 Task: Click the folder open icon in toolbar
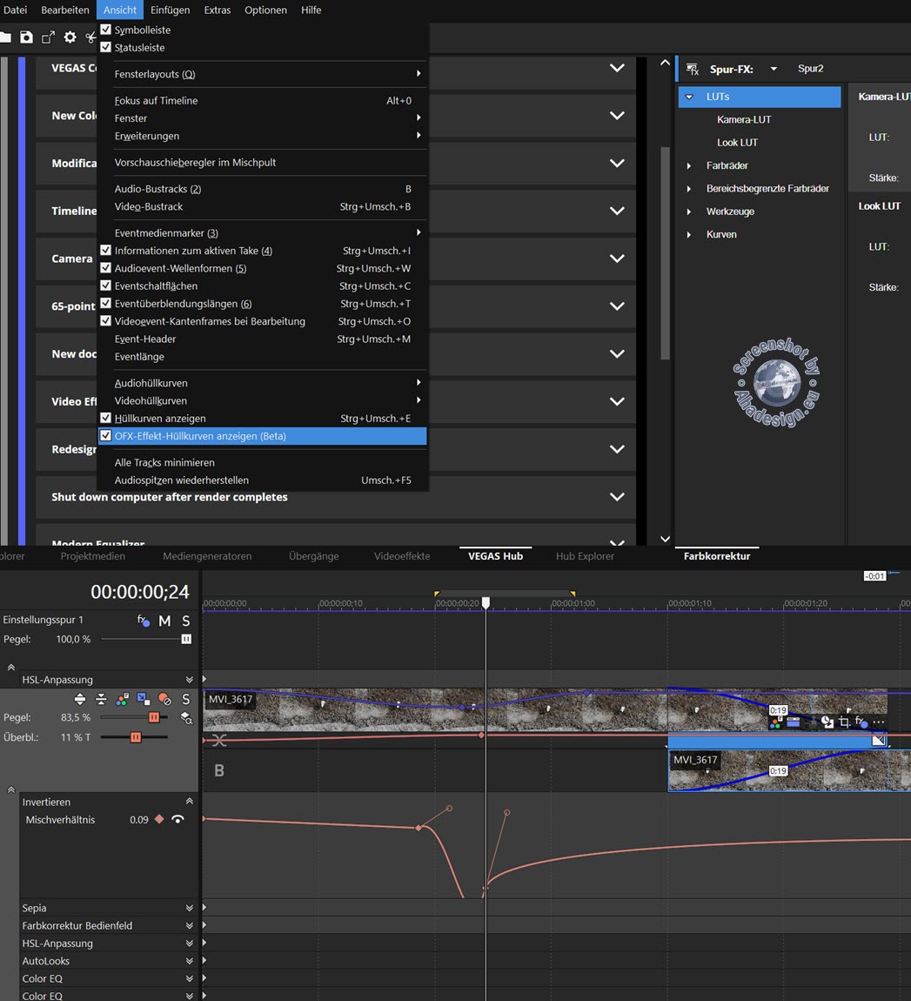click(6, 37)
